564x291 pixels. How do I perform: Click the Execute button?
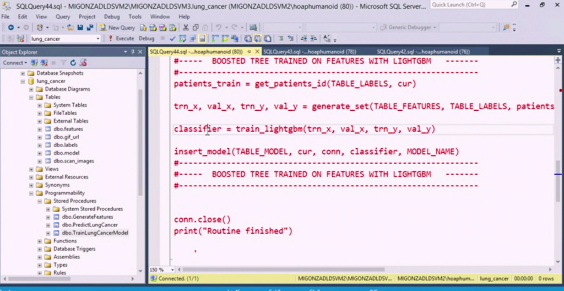121,39
